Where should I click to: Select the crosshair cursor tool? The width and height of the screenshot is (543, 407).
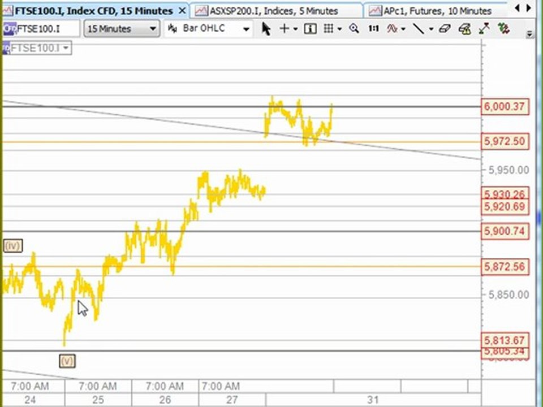tap(284, 29)
